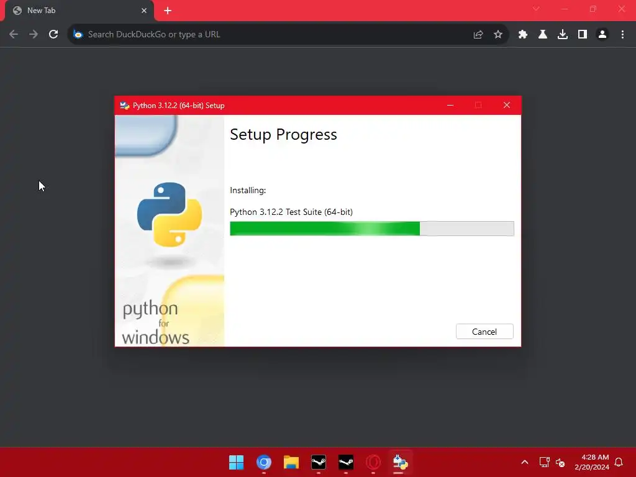This screenshot has width=636, height=477.
Task: Open the first Steam taskbar icon
Action: (319, 462)
